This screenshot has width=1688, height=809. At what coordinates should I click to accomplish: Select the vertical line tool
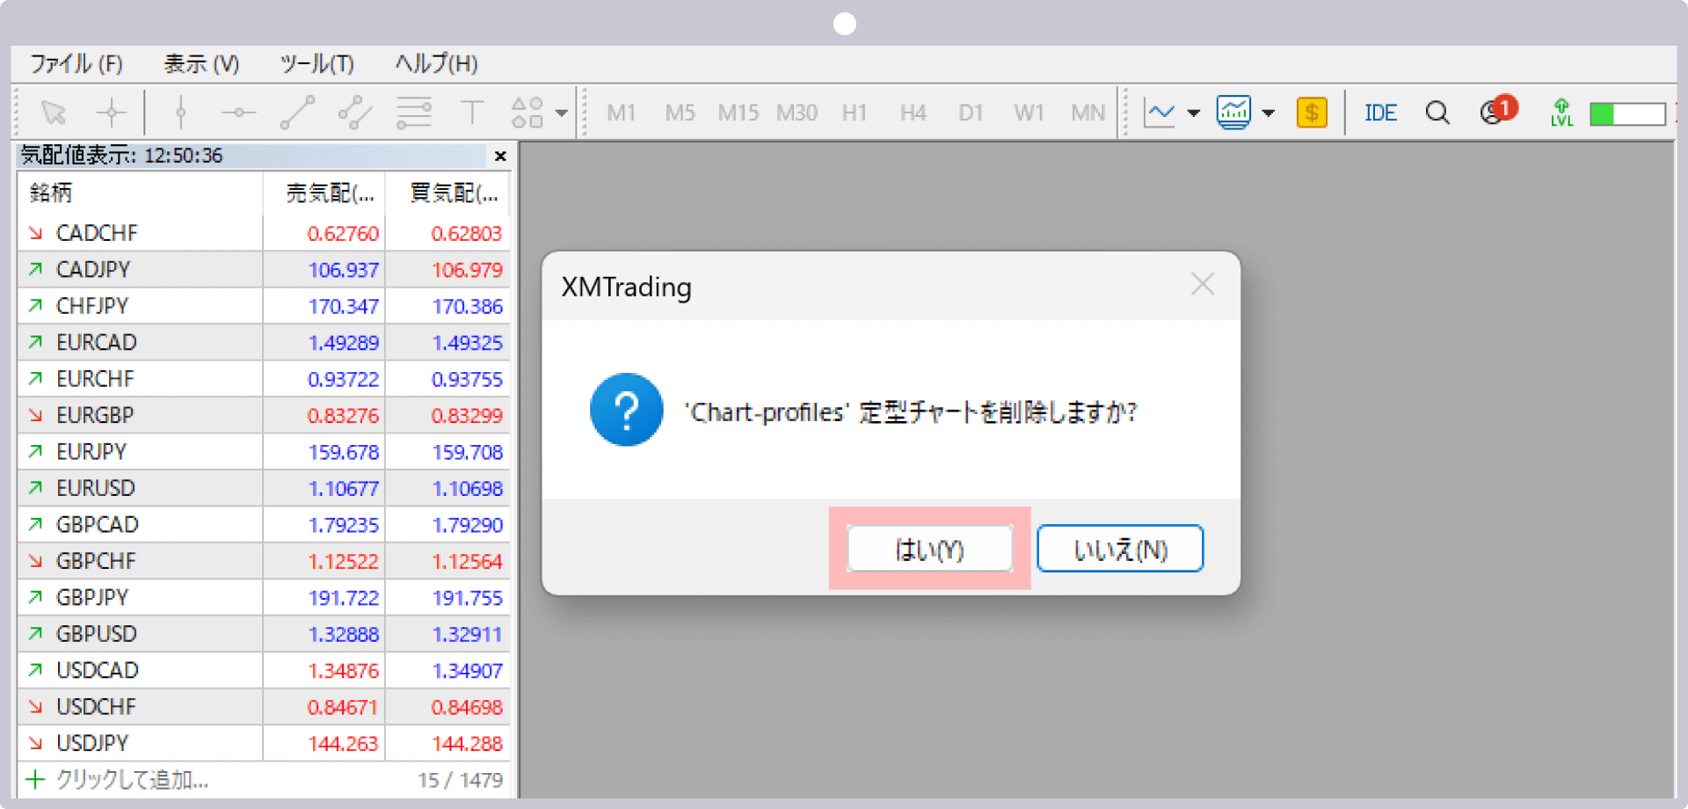coord(181,113)
